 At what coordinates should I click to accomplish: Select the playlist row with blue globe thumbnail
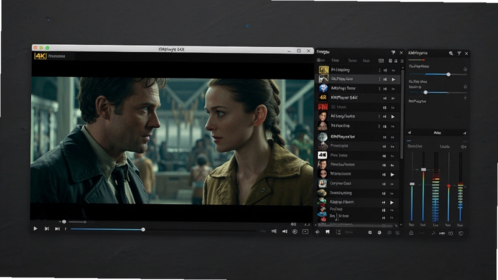358,88
